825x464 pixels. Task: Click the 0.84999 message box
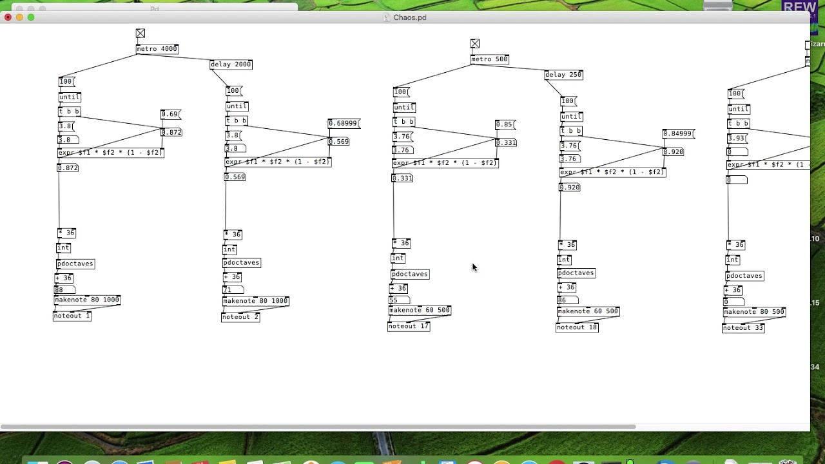click(679, 134)
